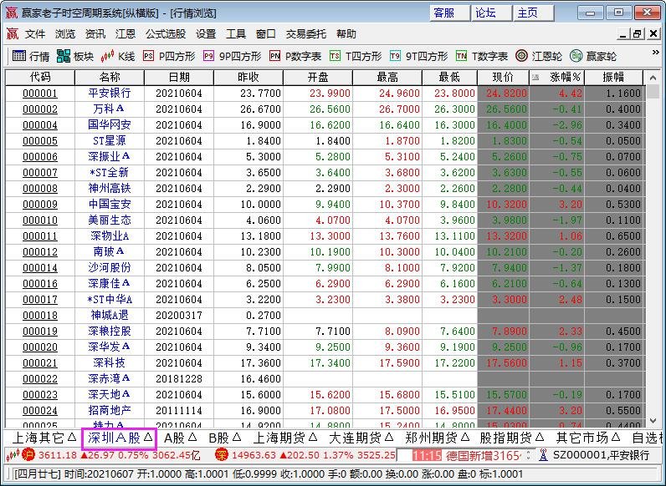Open the T四方形 TS icon
The image size is (666, 486).
pyautogui.click(x=335, y=56)
